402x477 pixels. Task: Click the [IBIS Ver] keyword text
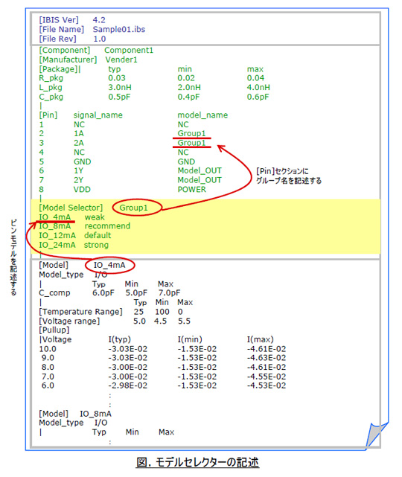point(58,20)
